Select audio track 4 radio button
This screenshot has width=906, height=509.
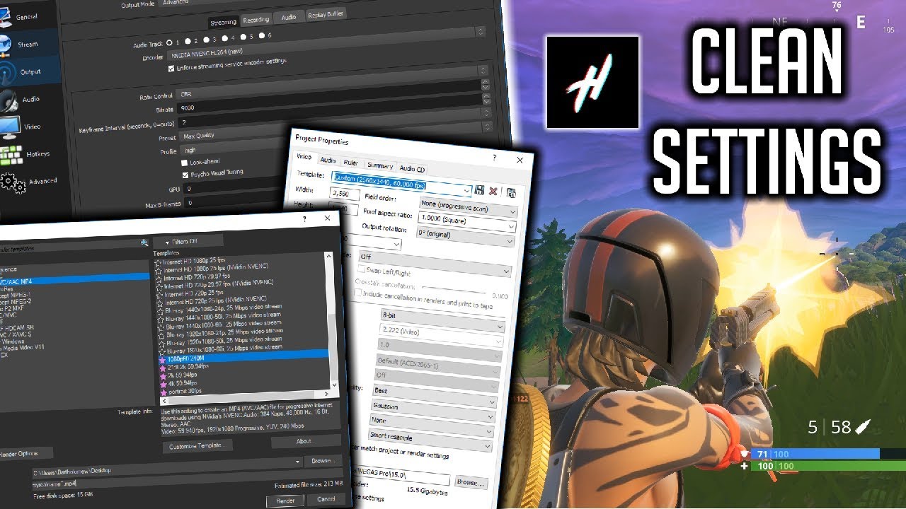(224, 37)
